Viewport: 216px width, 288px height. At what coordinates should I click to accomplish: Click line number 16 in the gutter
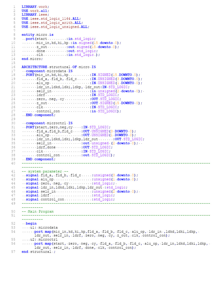coord(13,67)
